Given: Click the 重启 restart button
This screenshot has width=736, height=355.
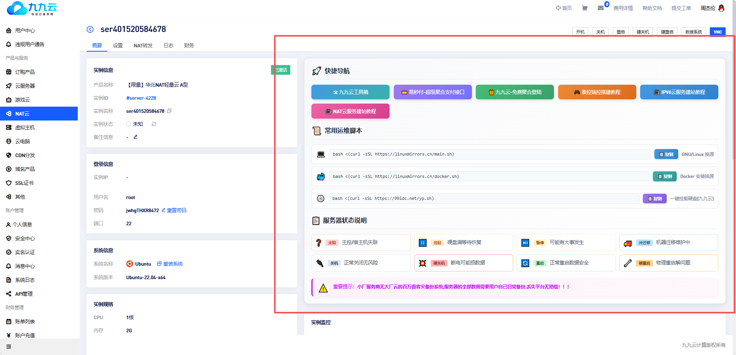Looking at the screenshot, I should [x=621, y=32].
